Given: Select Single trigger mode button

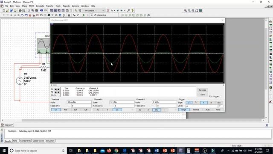Looking at the screenshot, I should (184, 110).
